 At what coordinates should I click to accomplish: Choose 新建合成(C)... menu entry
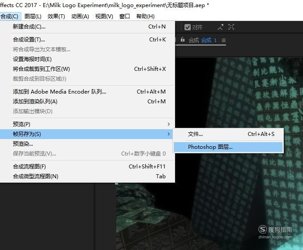87,27
